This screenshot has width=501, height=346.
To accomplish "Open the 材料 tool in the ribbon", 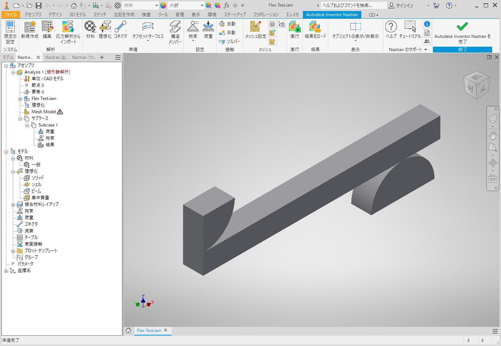I will 90,30.
